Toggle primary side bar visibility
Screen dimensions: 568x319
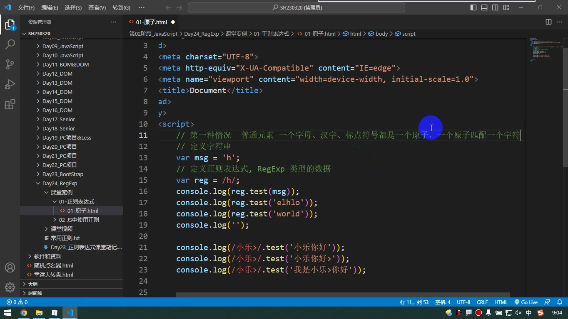point(473,7)
